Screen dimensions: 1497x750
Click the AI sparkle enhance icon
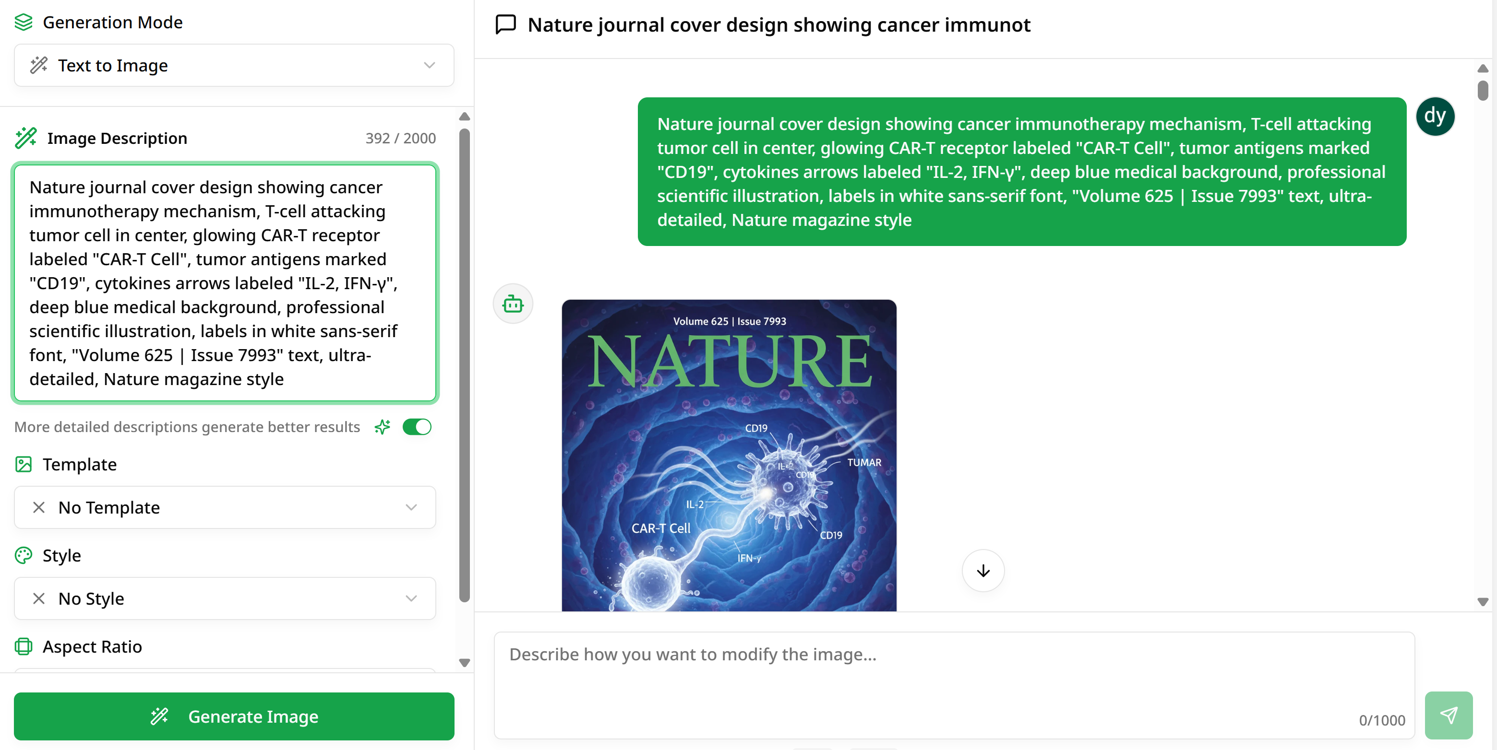(x=383, y=427)
